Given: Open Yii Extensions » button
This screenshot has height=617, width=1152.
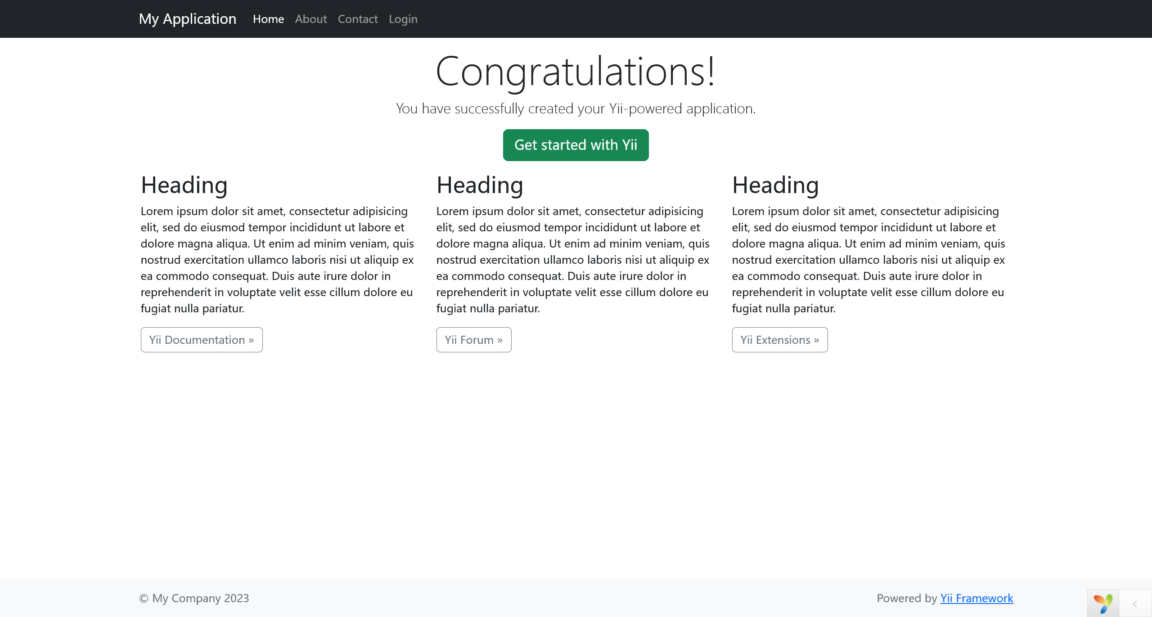Looking at the screenshot, I should coord(780,340).
